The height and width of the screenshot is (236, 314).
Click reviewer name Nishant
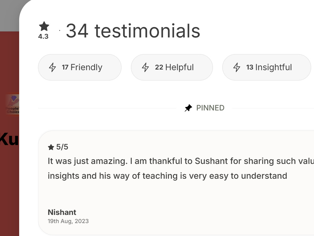[62, 212]
